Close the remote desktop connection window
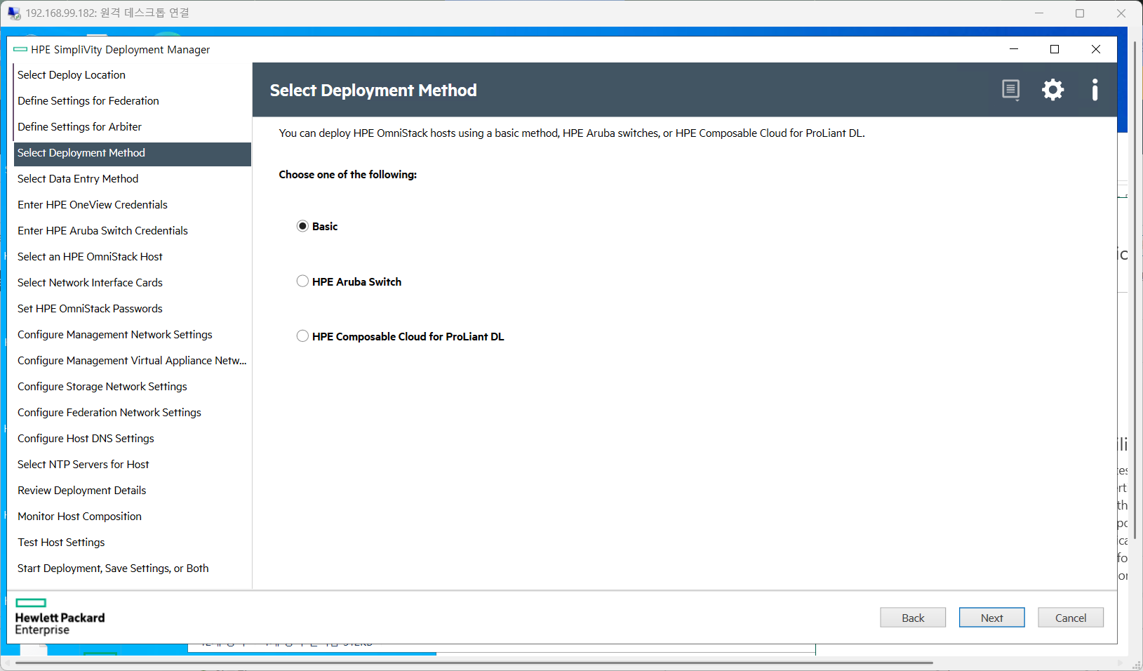 (1121, 13)
